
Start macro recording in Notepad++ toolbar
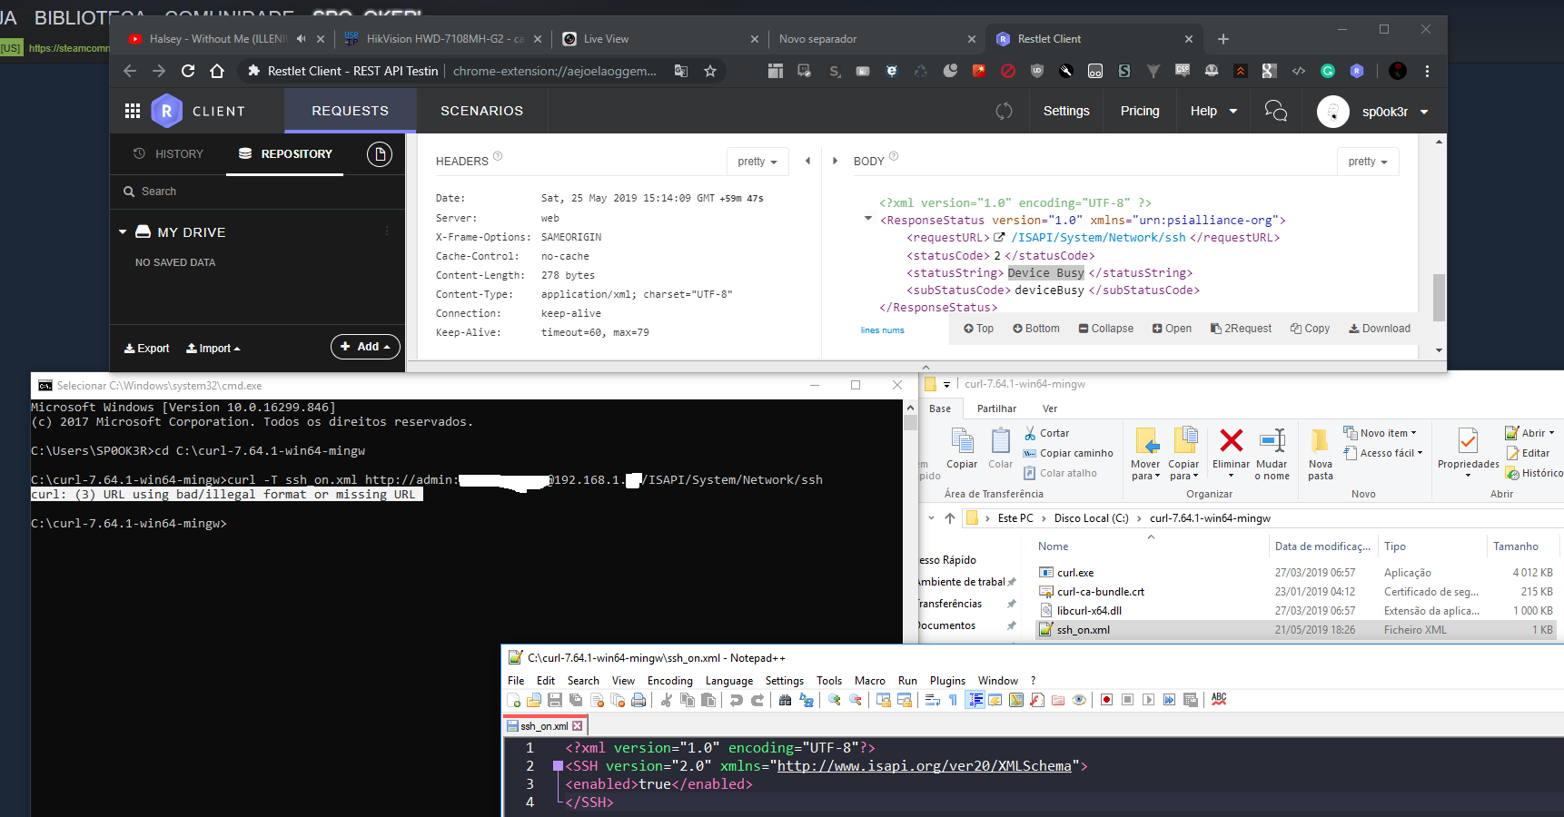tap(1106, 700)
